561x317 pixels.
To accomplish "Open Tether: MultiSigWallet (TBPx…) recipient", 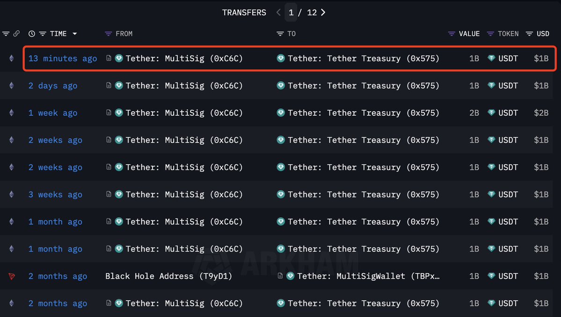I will (x=368, y=276).
